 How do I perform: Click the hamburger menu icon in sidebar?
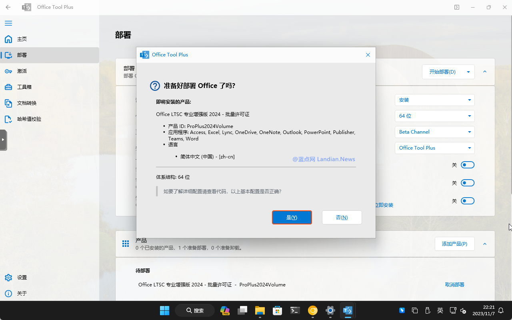[x=8, y=23]
